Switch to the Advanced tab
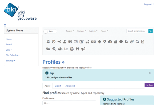Viewport: 160px width, 106px height. (x=70, y=86)
